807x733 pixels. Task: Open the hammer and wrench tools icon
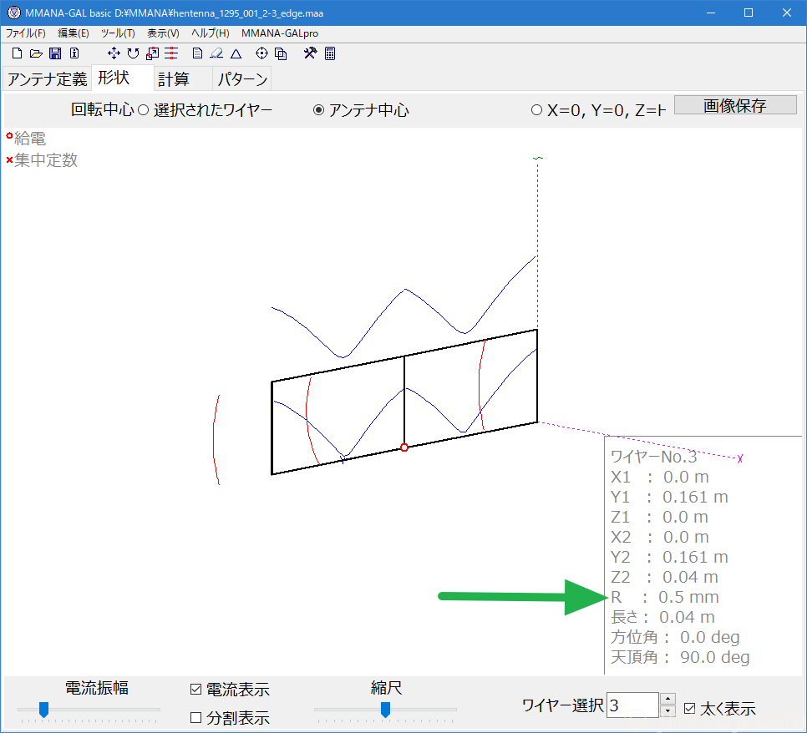310,53
